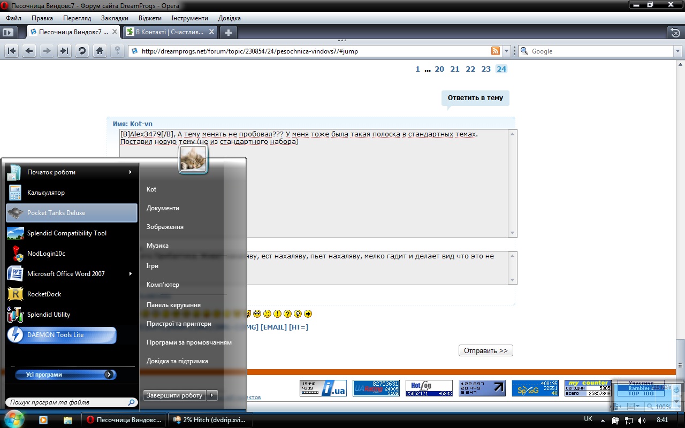The height and width of the screenshot is (428, 685).
Task: Toggle the Opera side panel button
Action: pos(7,32)
